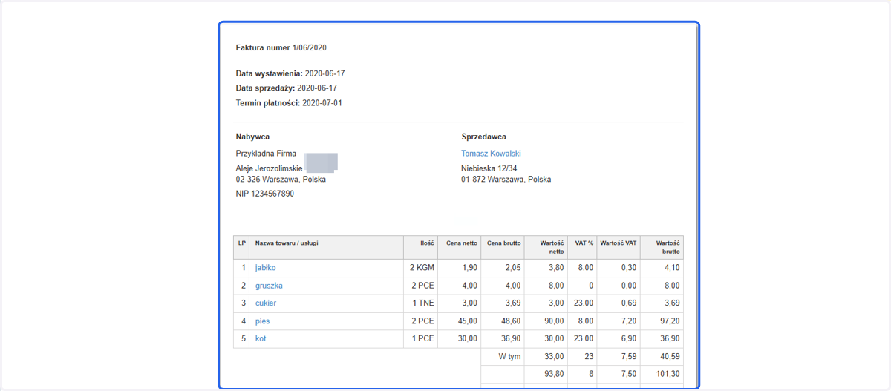
Task: Open the gruszka product link
Action: [x=269, y=286]
